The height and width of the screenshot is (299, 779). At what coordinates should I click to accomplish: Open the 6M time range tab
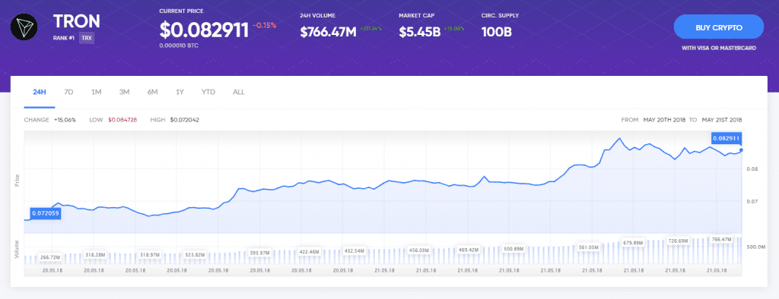tap(152, 93)
